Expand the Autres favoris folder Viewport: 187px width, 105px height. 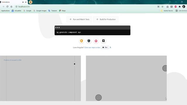pyautogui.click(x=167, y=11)
